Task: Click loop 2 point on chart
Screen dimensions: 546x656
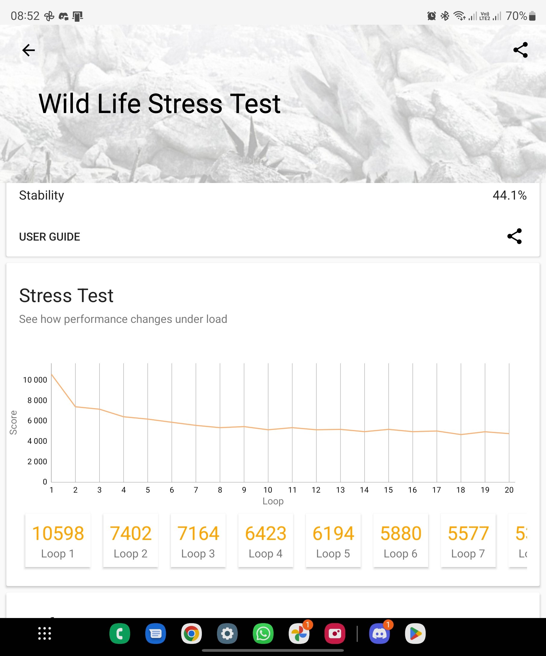Action: coord(75,406)
